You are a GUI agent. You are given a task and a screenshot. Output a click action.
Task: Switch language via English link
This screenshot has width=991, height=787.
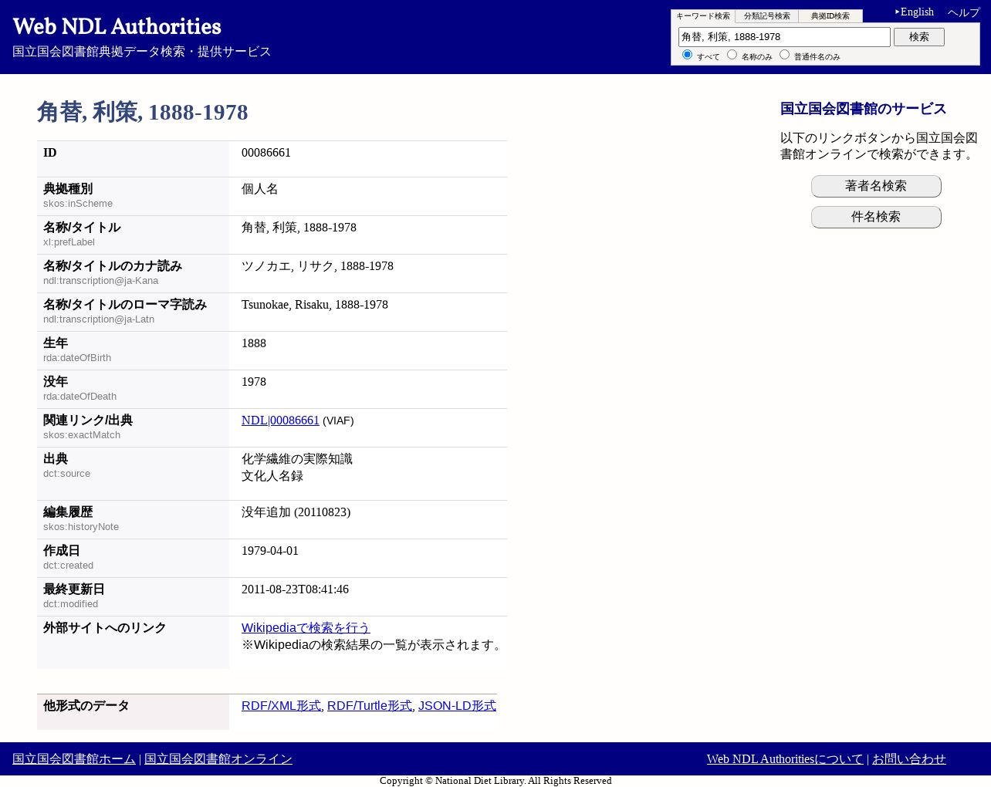(x=917, y=12)
